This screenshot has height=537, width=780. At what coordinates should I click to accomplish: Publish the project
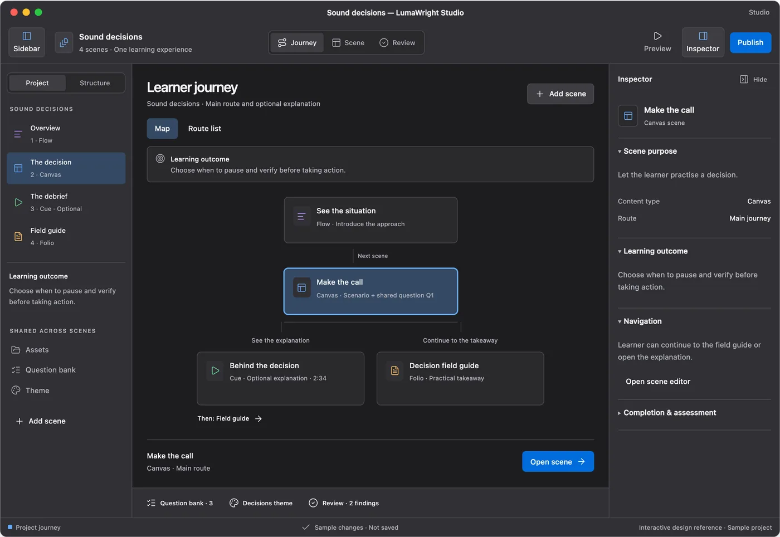point(750,42)
